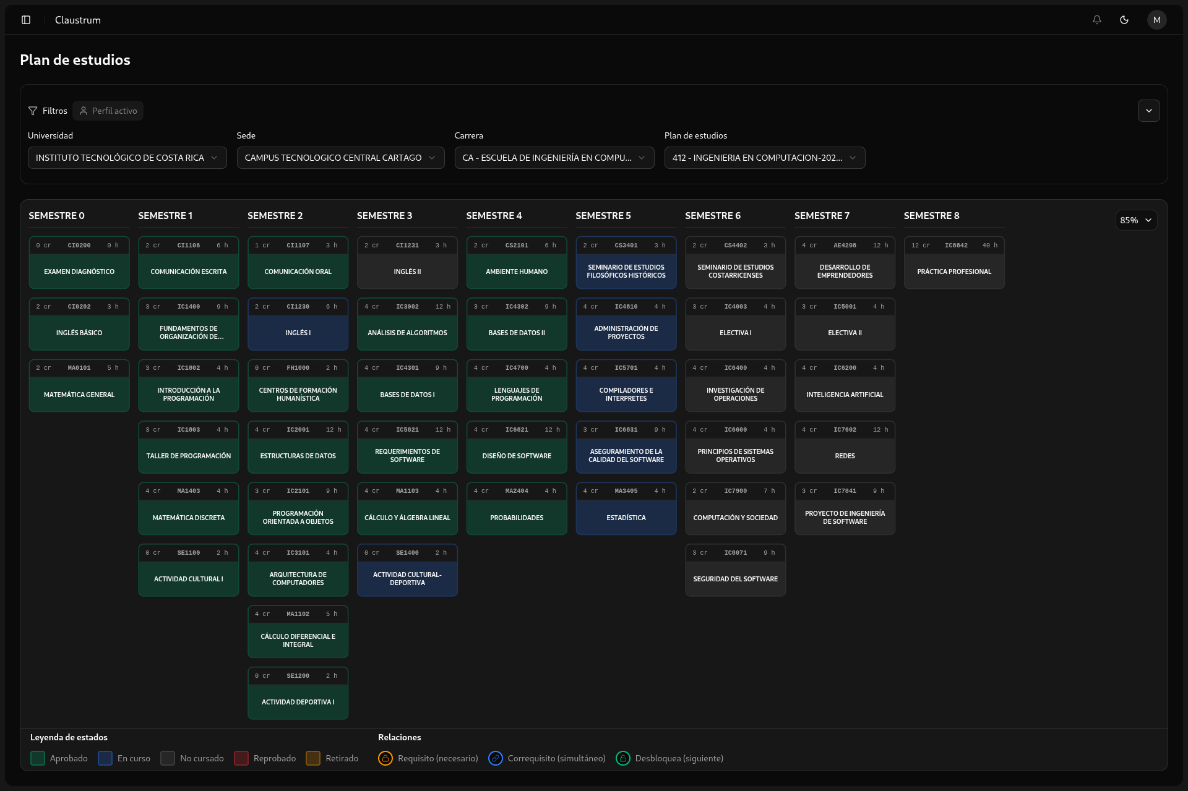Click the Filtros funnel icon
The width and height of the screenshot is (1188, 791).
(33, 111)
